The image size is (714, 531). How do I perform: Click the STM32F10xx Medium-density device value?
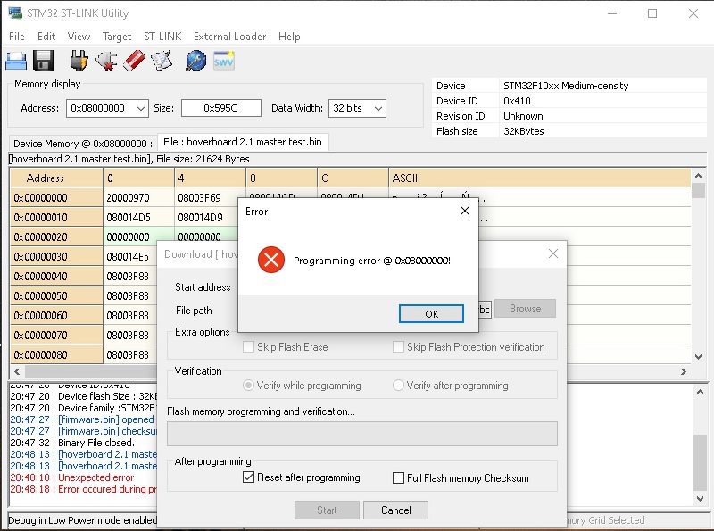(566, 86)
